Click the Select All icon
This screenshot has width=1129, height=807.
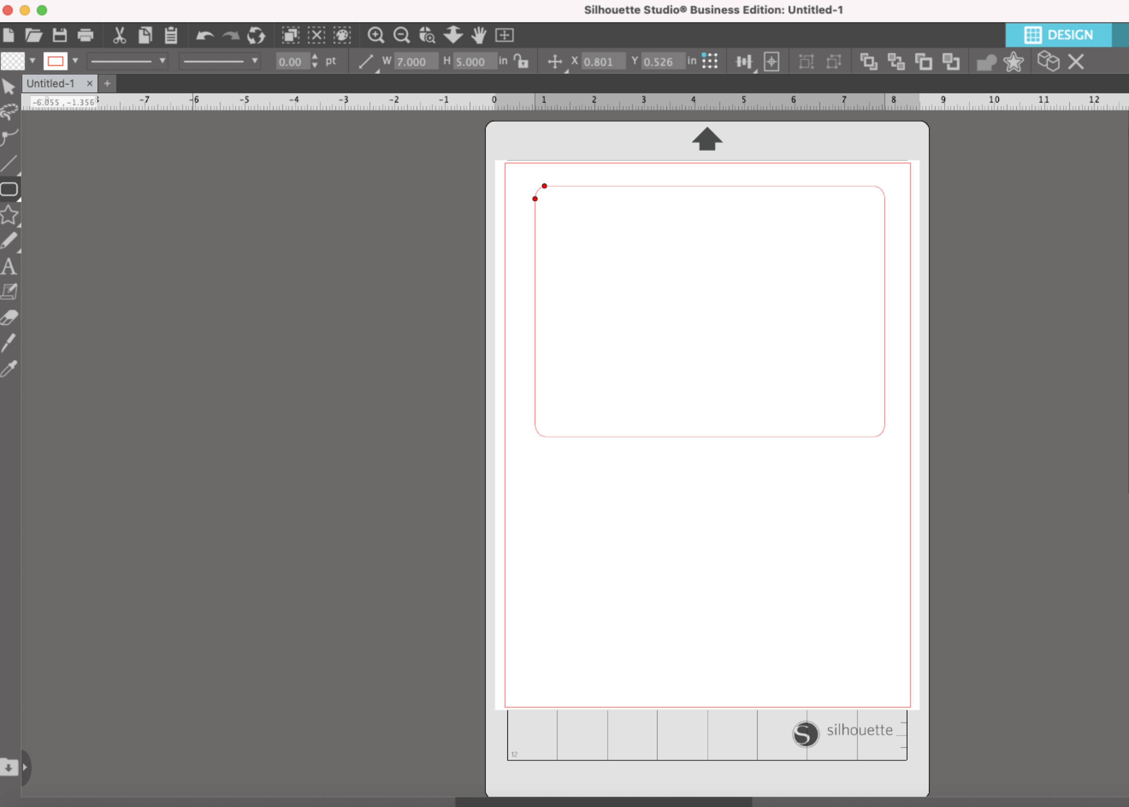click(x=290, y=35)
